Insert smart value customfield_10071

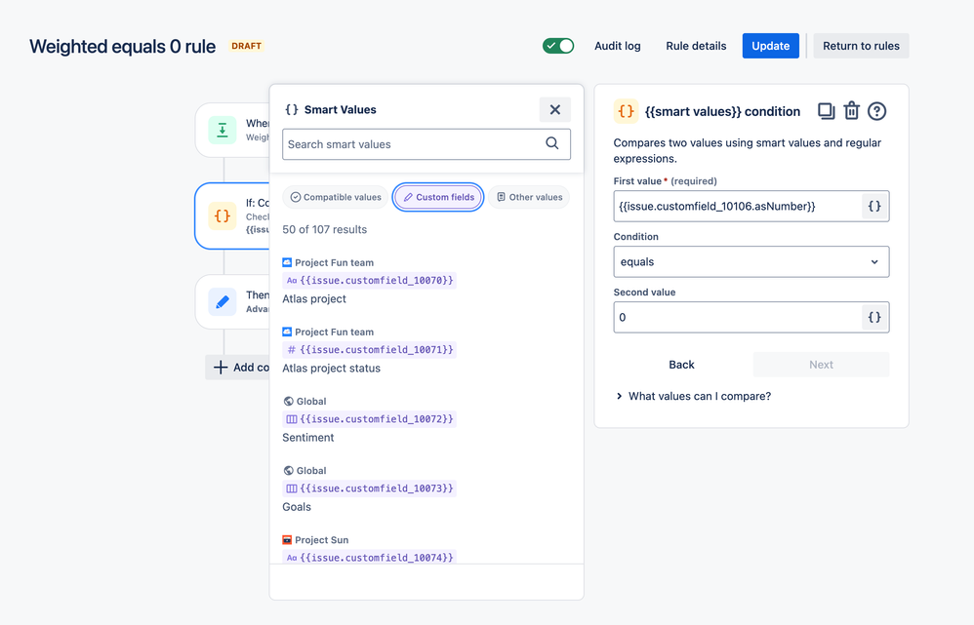pos(370,350)
